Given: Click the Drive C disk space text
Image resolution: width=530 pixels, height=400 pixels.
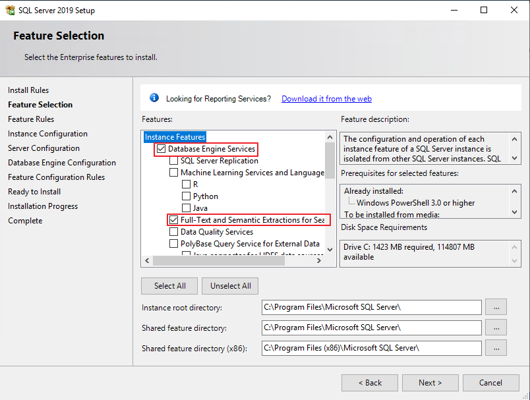Looking at the screenshot, I should coord(409,252).
